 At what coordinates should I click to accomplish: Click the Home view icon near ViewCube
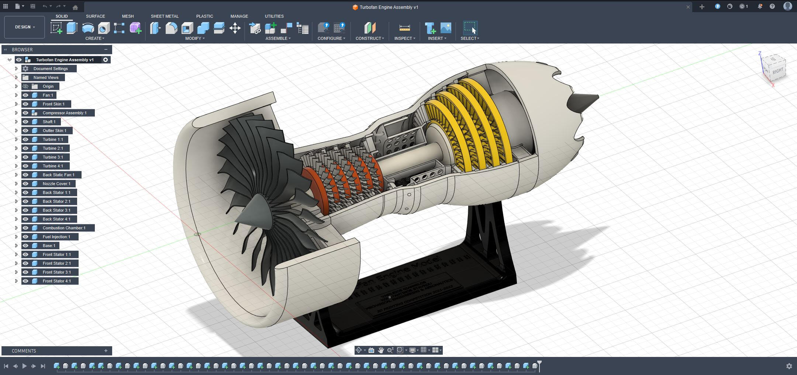click(x=75, y=7)
